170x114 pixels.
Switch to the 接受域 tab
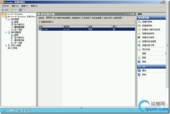[49, 18]
